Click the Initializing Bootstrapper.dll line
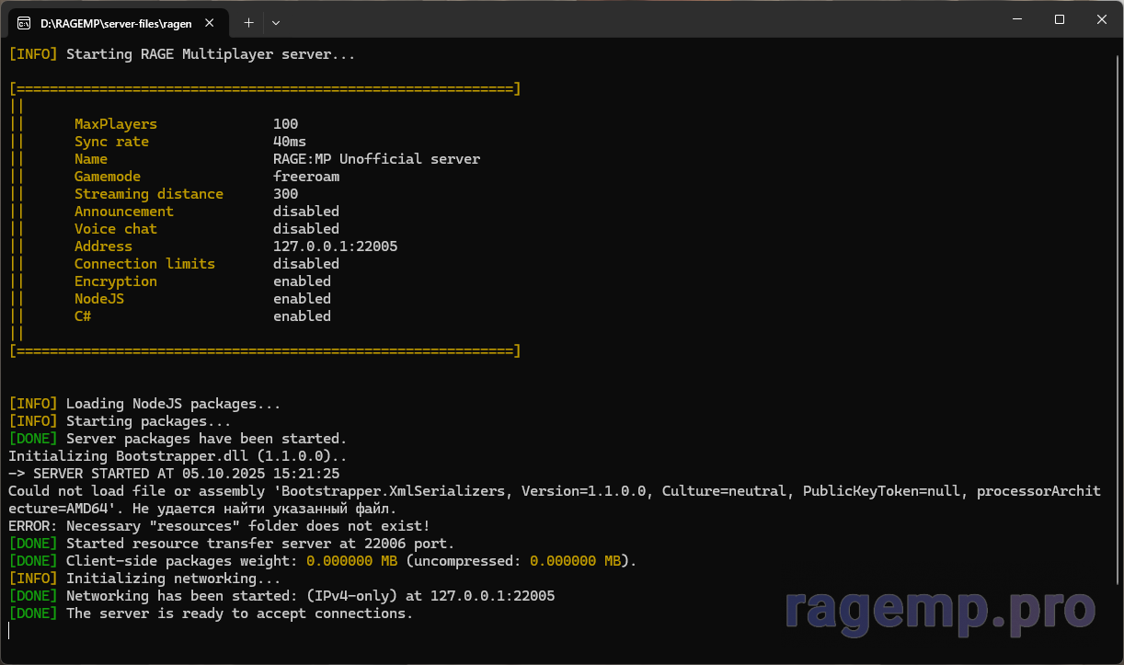Screen dimensions: 1124x665 click(178, 456)
